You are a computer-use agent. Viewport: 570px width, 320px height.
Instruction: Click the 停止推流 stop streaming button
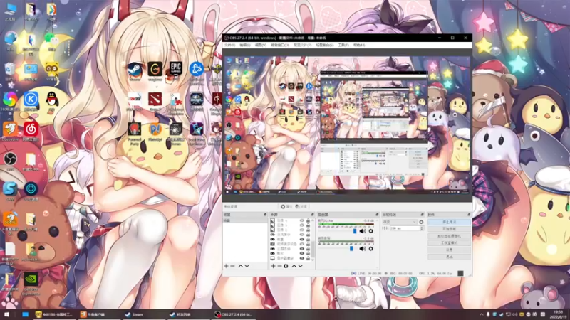[x=450, y=222]
